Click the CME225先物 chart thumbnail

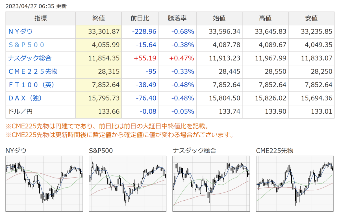[295, 184]
